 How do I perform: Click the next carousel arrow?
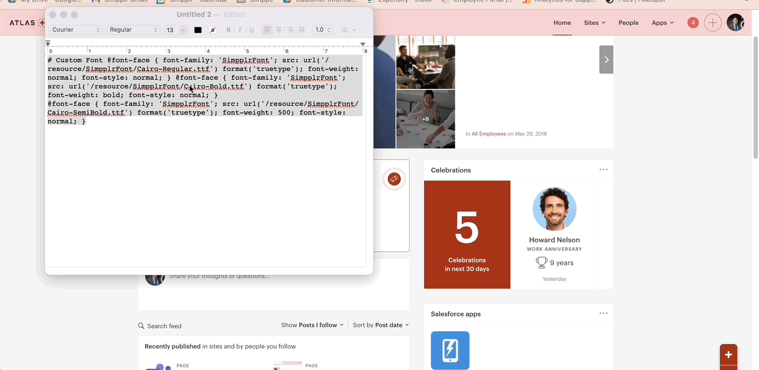pos(606,59)
